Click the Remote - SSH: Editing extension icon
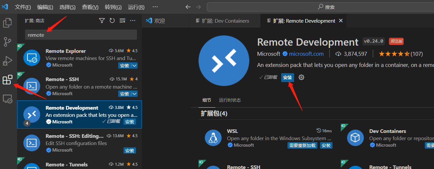Screen dimensions: 434x169 pyautogui.click(x=32, y=143)
